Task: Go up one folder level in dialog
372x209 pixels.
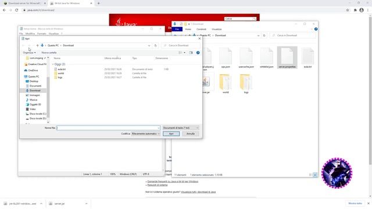Action: click(37, 45)
